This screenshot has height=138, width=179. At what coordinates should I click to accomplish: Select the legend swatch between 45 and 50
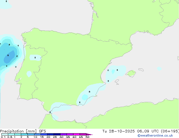pos(83,134)
